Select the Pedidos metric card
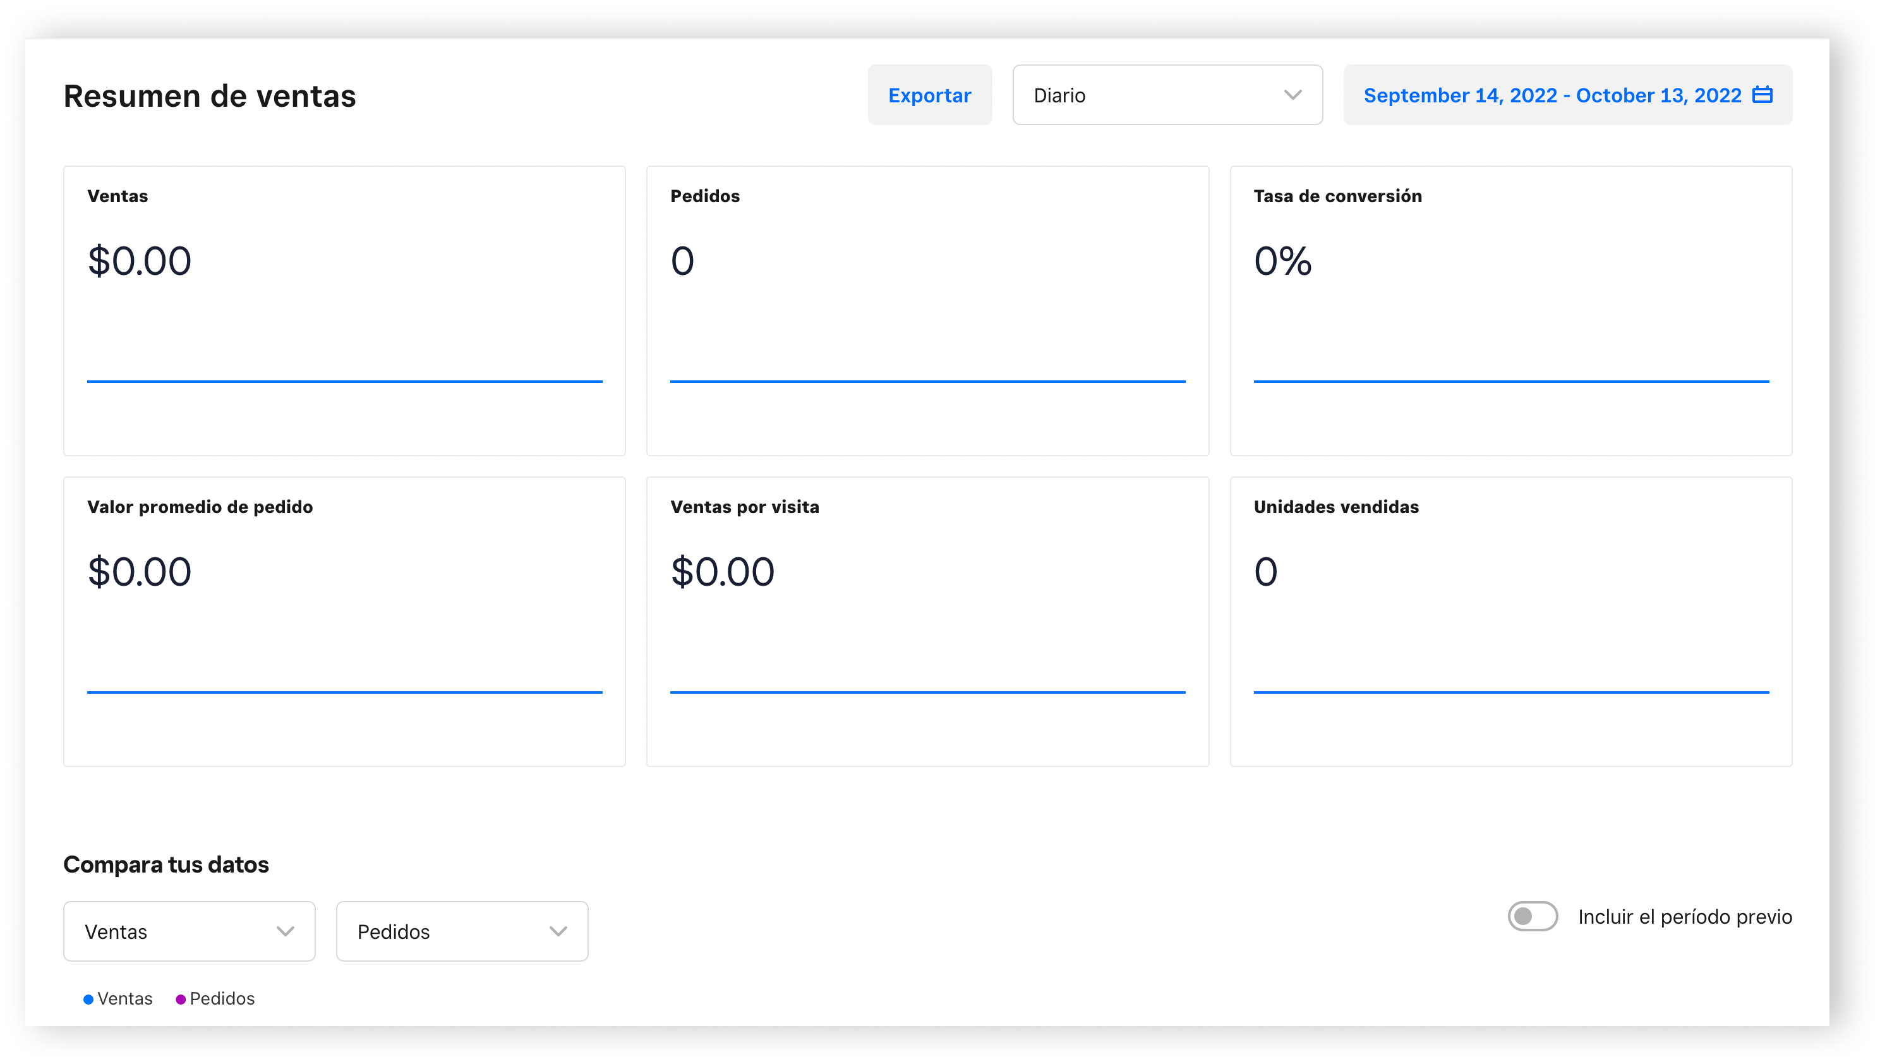The image size is (1880, 1064). pyautogui.click(x=927, y=311)
